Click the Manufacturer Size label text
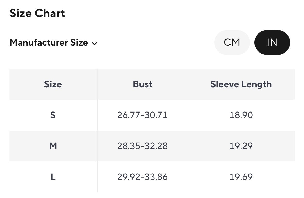 (49, 43)
